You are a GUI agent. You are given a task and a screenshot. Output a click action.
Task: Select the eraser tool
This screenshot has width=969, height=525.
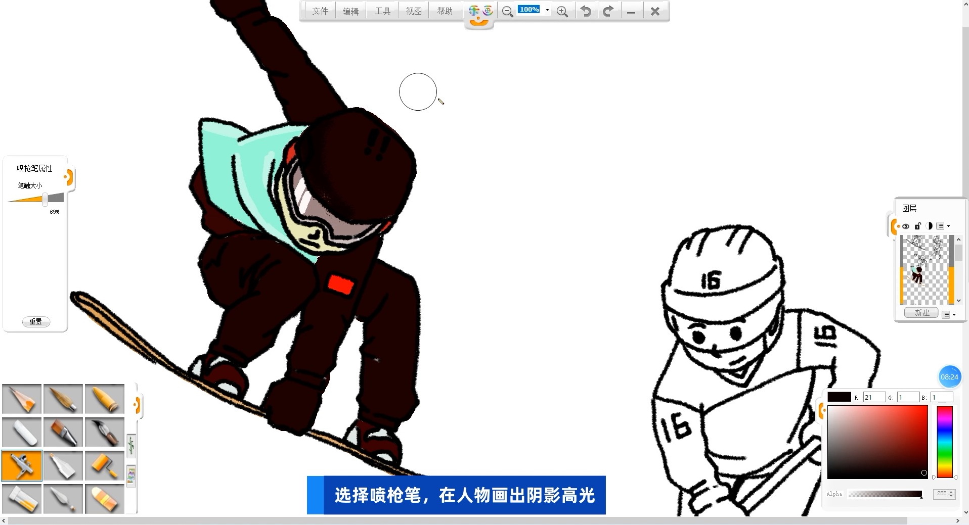tap(104, 498)
